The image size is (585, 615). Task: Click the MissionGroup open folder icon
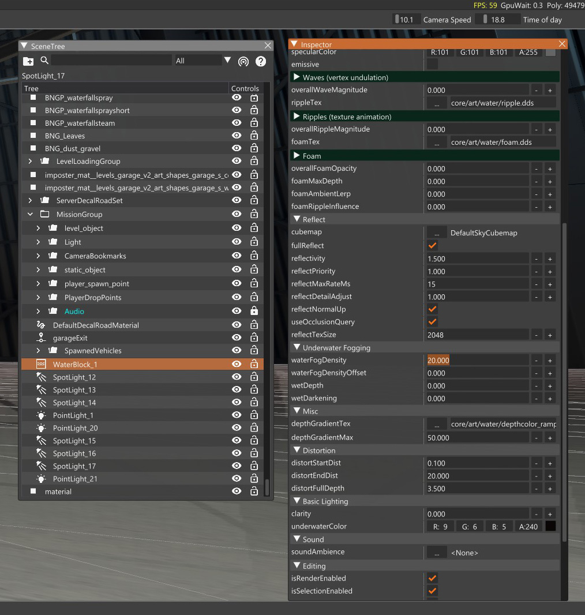pos(44,214)
